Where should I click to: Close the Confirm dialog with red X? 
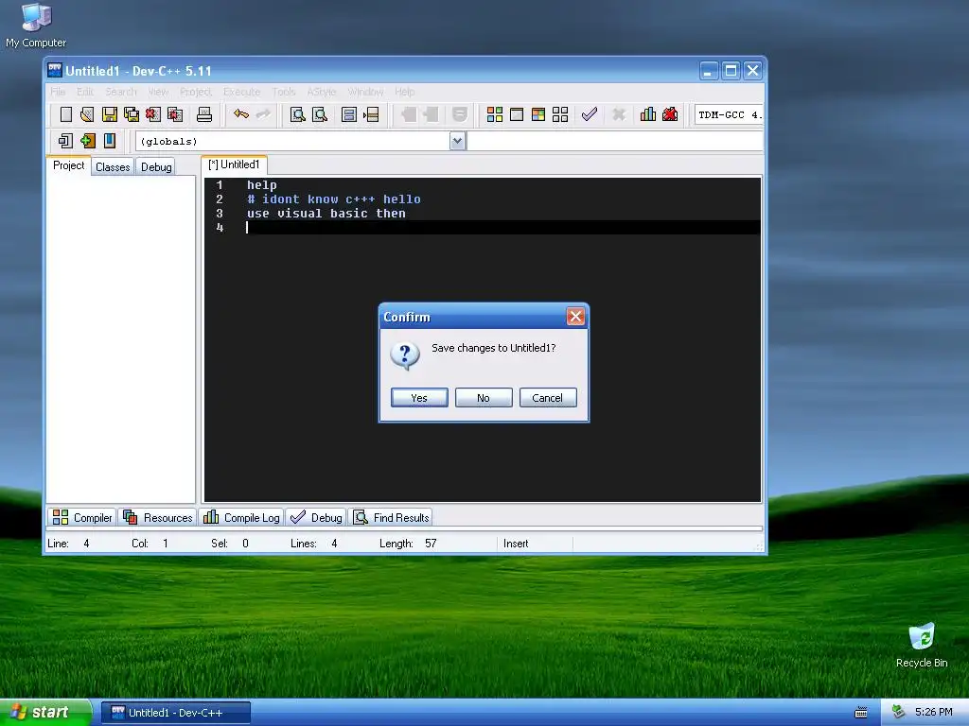tap(575, 317)
